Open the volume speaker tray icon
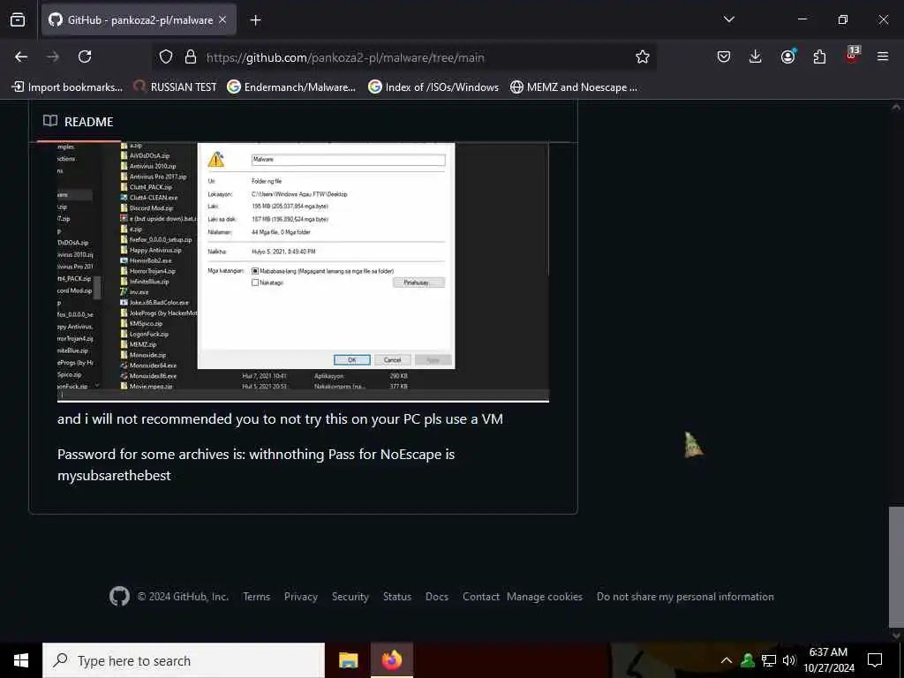 click(x=788, y=660)
